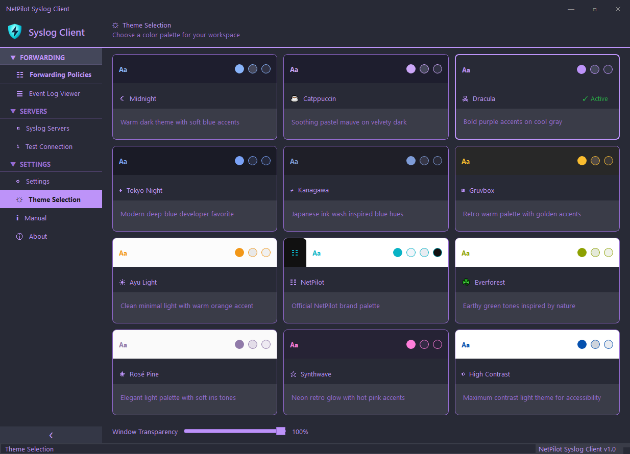This screenshot has width=630, height=454.
Task: Activate the Tokyo Night theme
Action: tap(195, 189)
